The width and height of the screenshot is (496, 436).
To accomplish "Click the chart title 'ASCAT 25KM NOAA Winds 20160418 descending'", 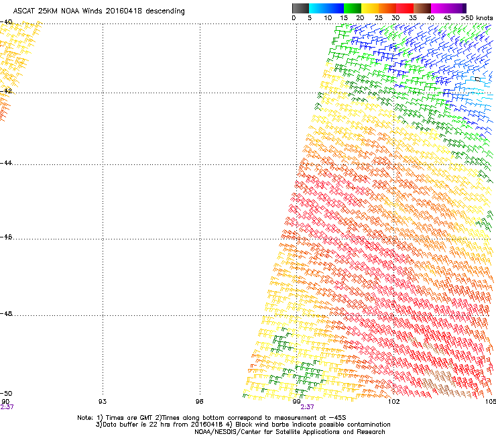I will pos(99,11).
